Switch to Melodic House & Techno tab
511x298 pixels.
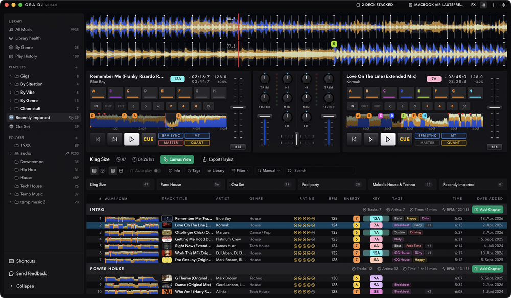[x=403, y=185]
